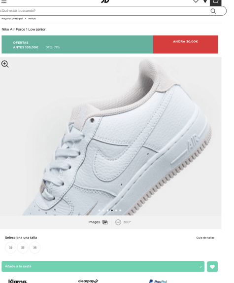Screen dimensions: 234x283
Task: Go to Página principal breadcrumb
Action: point(12,18)
